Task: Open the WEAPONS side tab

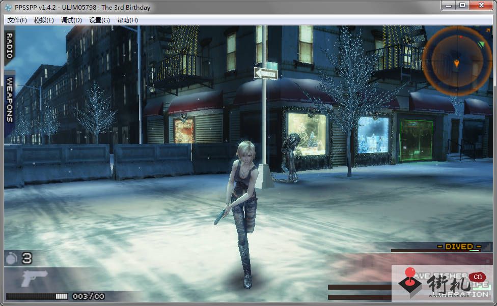Action: pos(10,101)
